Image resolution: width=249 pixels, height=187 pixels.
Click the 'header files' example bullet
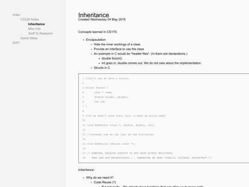(x=140, y=54)
